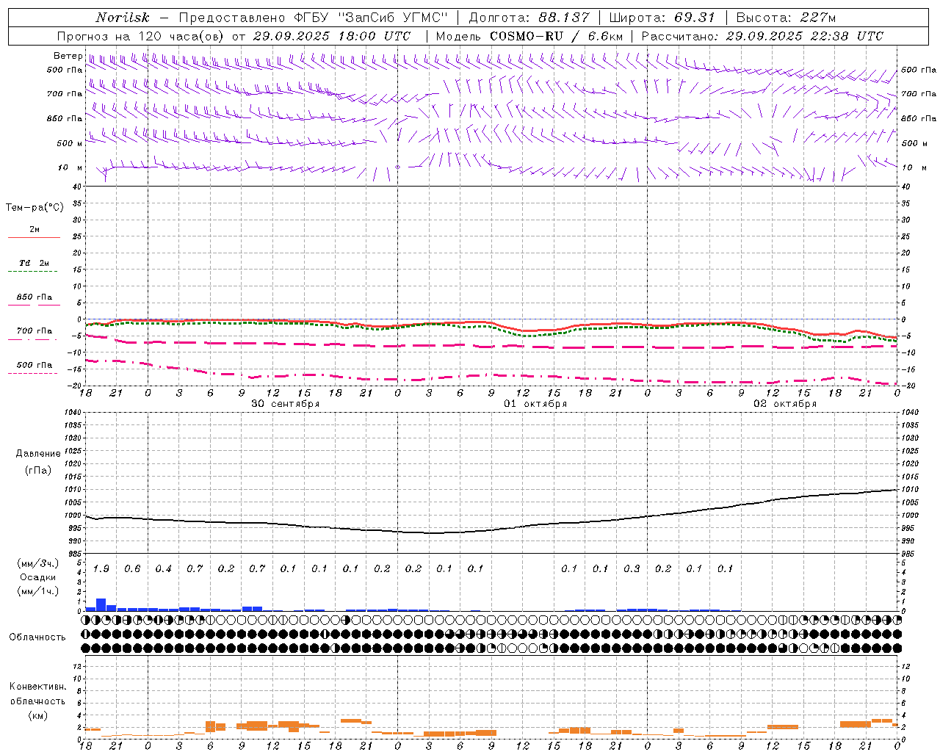940x752 pixels.
Task: Click the dashed line sample under Td 2м legend
Action: point(32,272)
